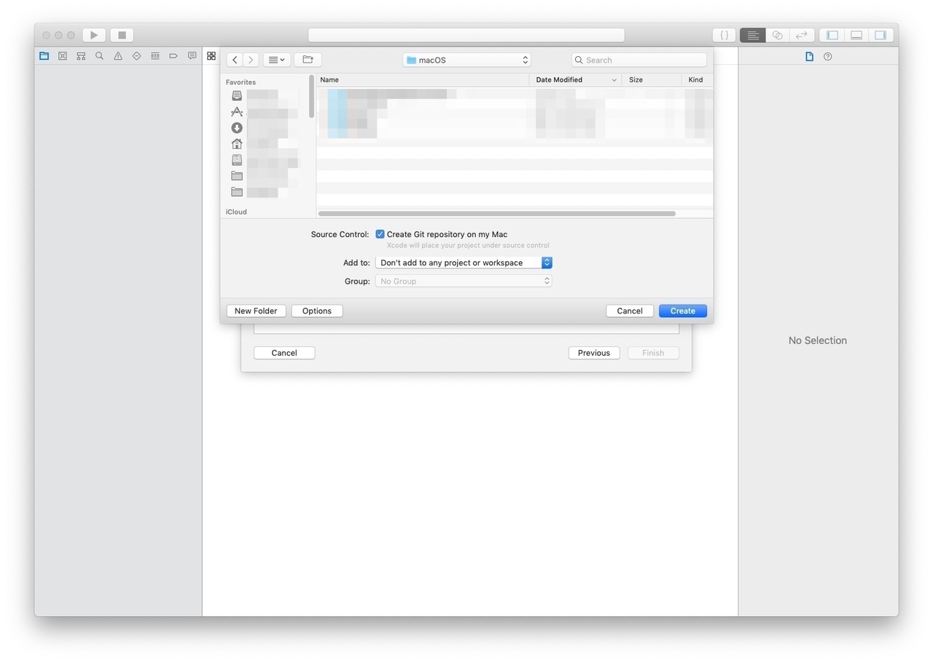933x662 pixels.
Task: Click the Group No Group dropdown
Action: click(464, 281)
